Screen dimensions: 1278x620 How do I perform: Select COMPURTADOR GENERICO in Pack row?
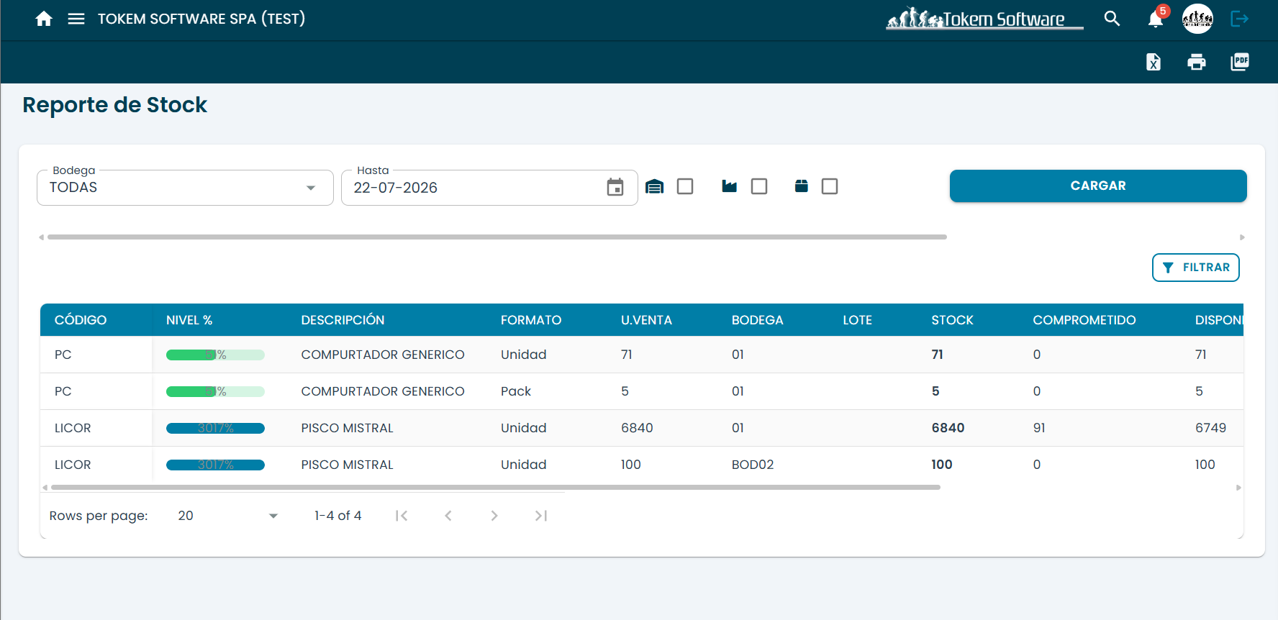pyautogui.click(x=383, y=391)
